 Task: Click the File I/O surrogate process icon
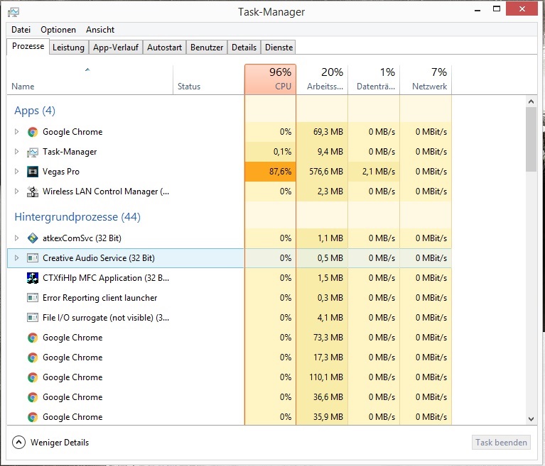click(33, 318)
